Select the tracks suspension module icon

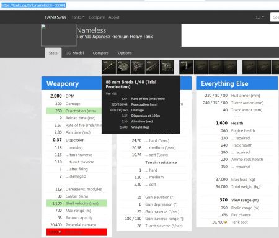(x=153, y=66)
